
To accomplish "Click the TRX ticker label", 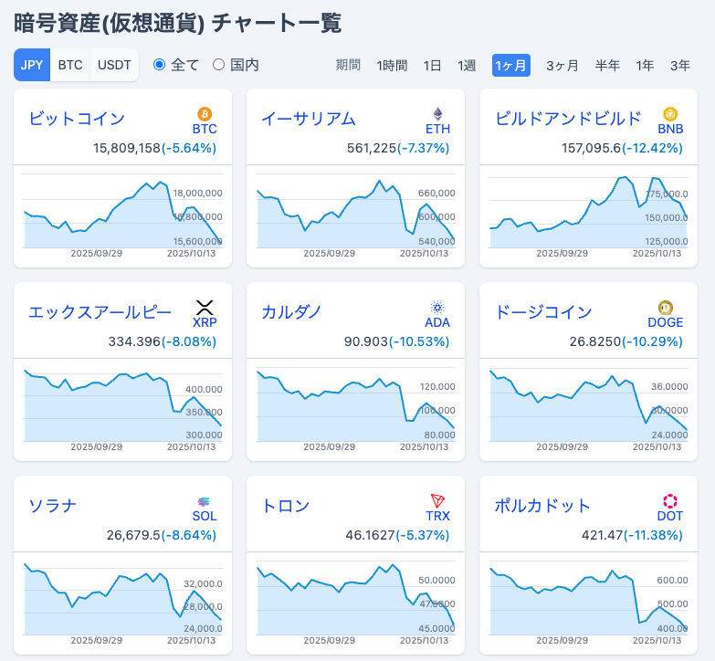I will (437, 516).
